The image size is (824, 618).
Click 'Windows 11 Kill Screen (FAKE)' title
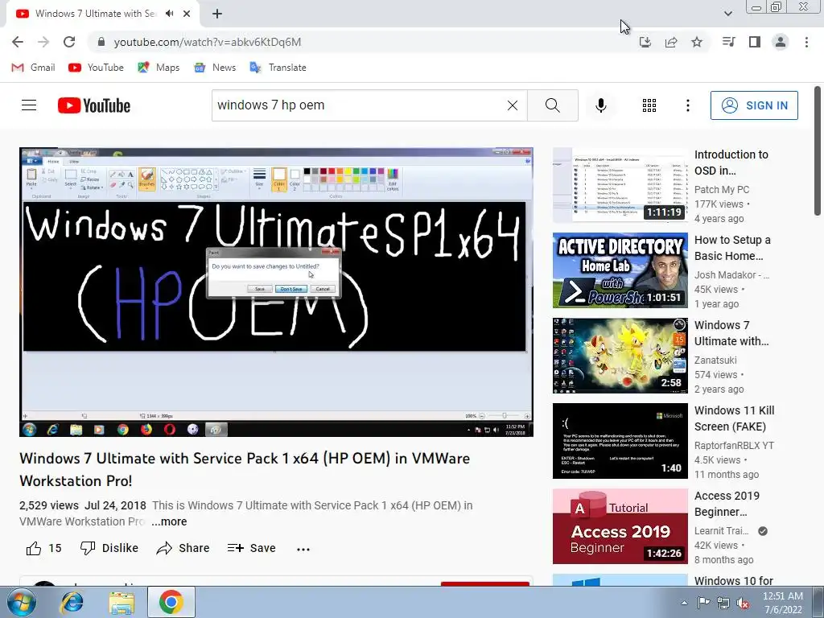tap(734, 418)
